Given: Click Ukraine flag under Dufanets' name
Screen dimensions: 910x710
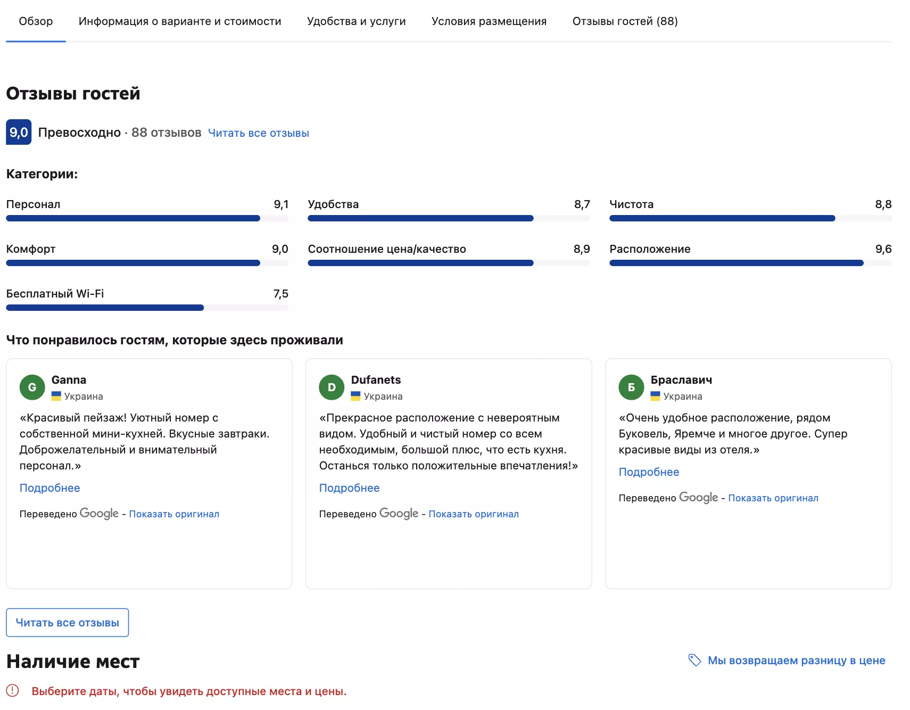Looking at the screenshot, I should coord(356,397).
